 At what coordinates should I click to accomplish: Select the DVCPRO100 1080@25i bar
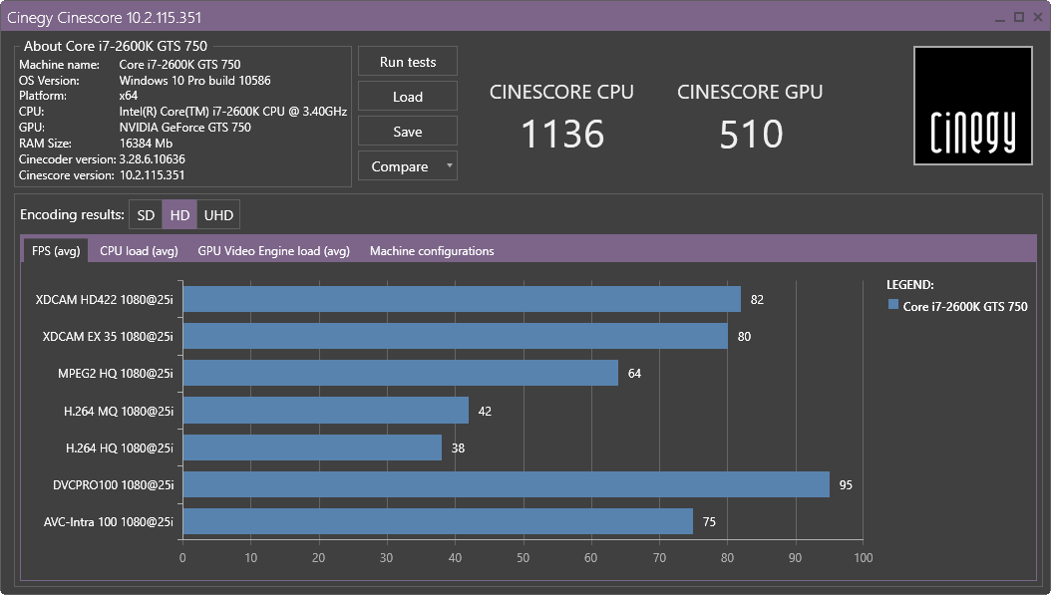tap(507, 484)
